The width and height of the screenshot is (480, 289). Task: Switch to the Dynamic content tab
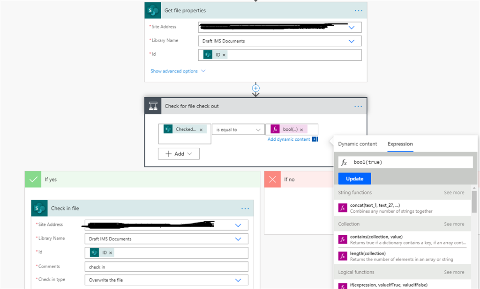[358, 144]
